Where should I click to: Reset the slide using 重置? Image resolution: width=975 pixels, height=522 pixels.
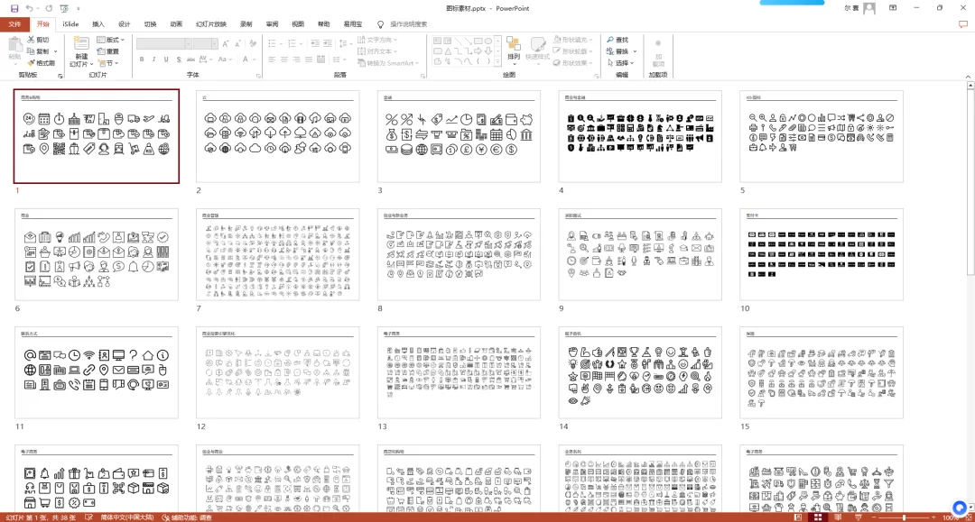pos(108,51)
